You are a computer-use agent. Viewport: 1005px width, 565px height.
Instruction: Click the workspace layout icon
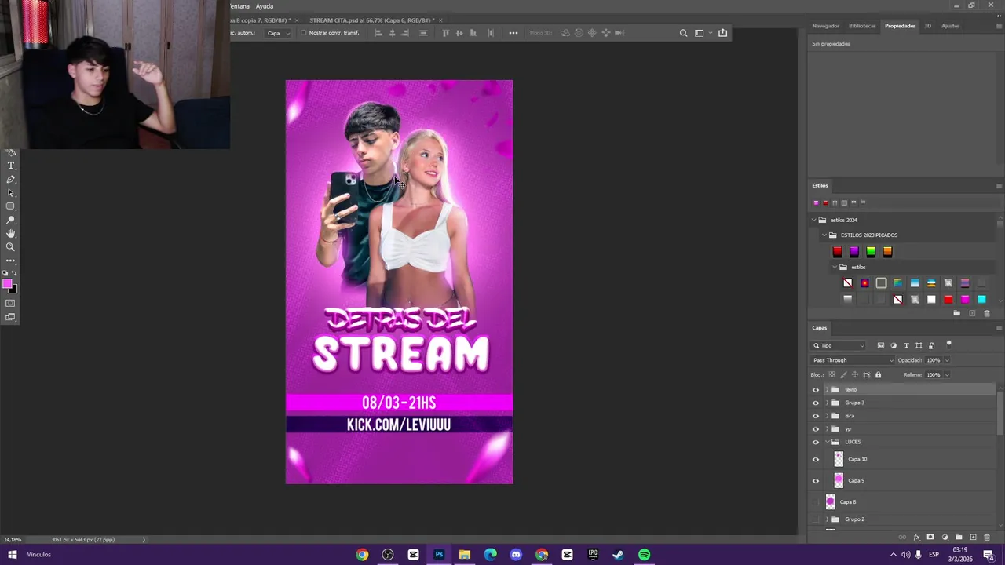pyautogui.click(x=699, y=33)
